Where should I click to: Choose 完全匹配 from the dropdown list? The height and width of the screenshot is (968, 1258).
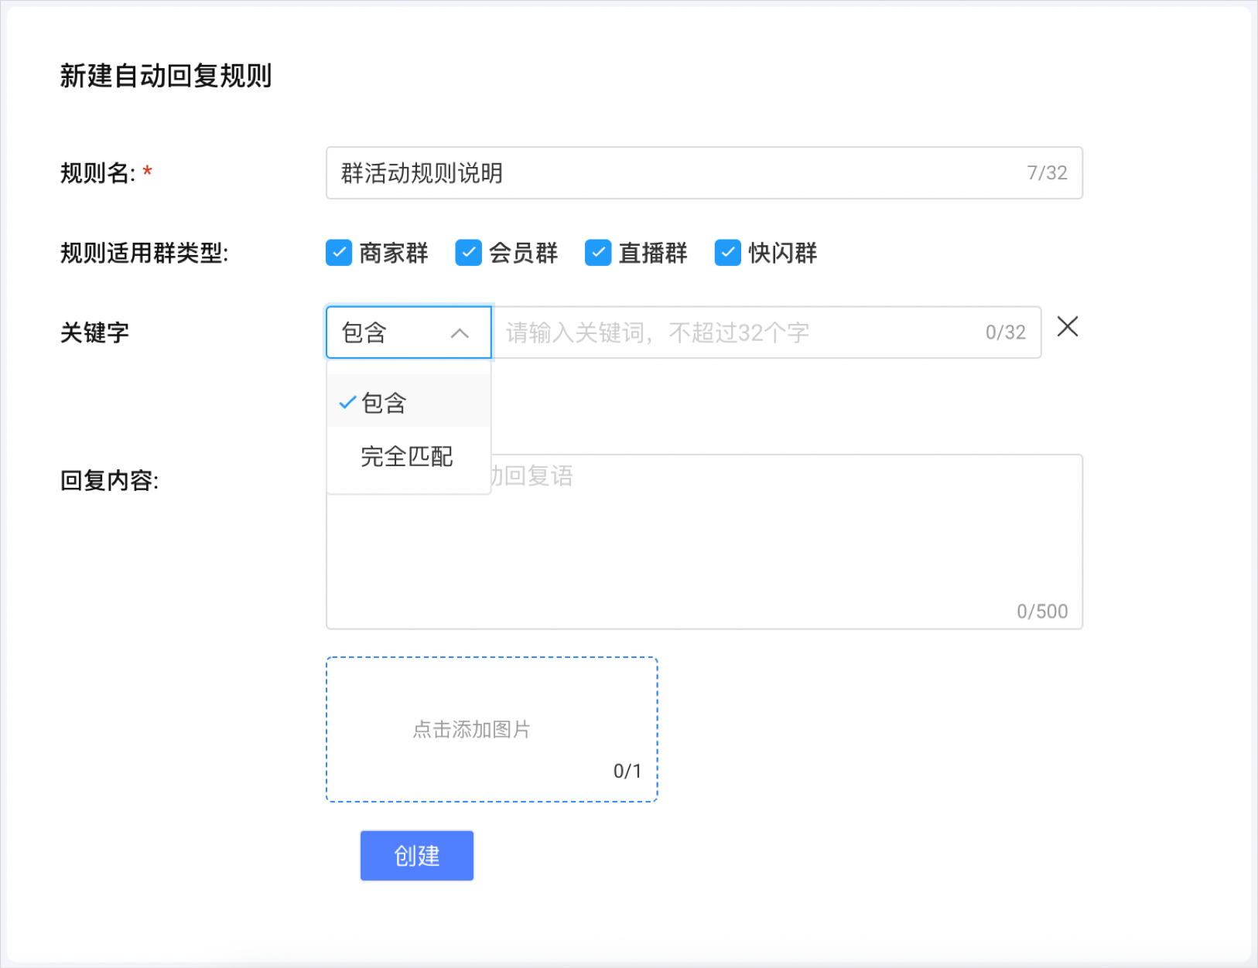point(409,456)
